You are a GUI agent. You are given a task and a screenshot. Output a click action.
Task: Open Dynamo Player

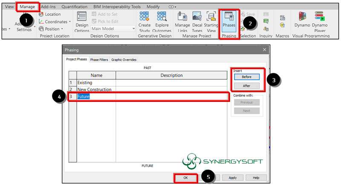click(x=320, y=22)
